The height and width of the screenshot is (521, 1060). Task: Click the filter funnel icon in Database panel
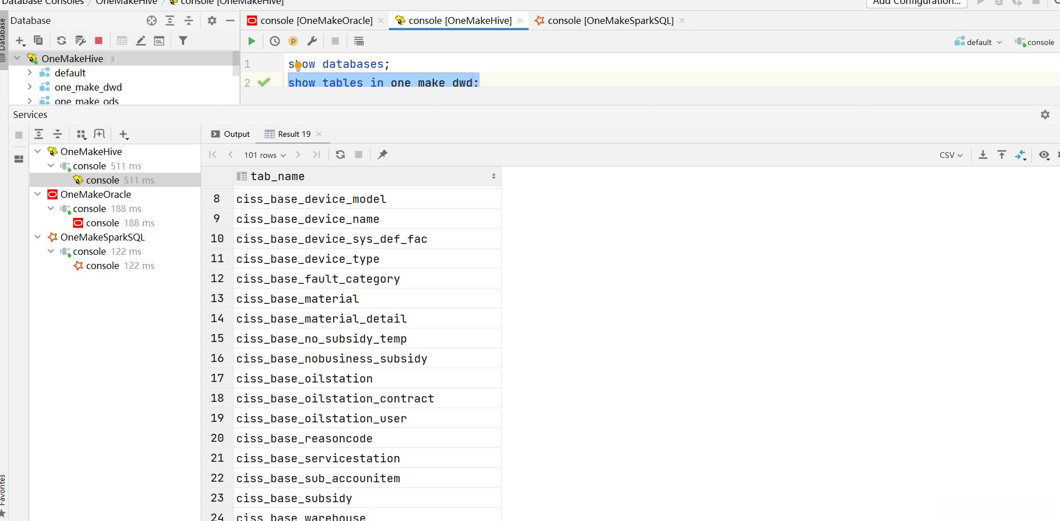[183, 40]
